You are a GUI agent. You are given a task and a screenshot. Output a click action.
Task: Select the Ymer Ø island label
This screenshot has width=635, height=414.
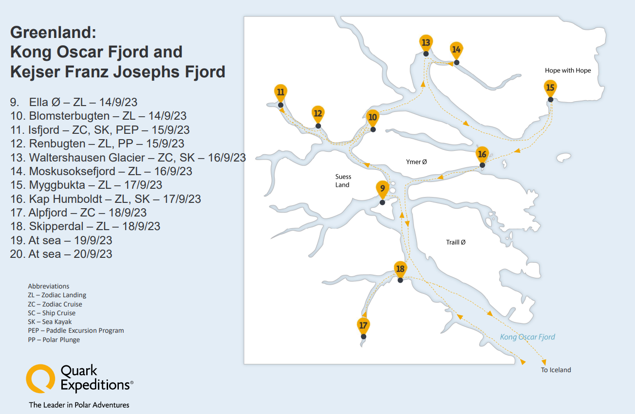[x=416, y=162]
